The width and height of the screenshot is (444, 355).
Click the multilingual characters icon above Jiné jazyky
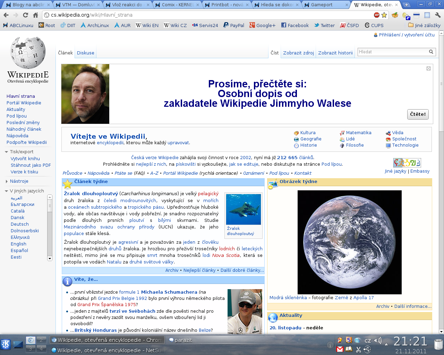(407, 162)
